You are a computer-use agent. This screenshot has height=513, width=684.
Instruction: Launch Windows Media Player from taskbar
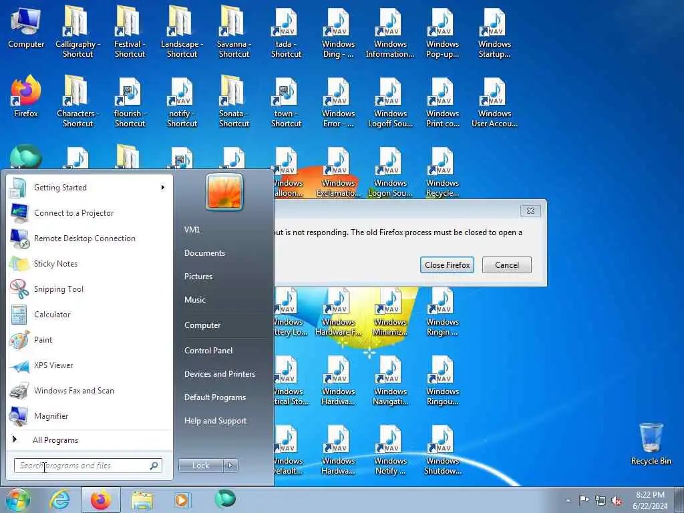pyautogui.click(x=182, y=500)
